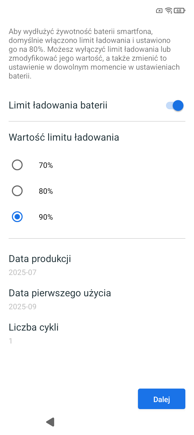Tap the no-SIM status icon
The width and height of the screenshot is (194, 435).
pyautogui.click(x=159, y=11)
